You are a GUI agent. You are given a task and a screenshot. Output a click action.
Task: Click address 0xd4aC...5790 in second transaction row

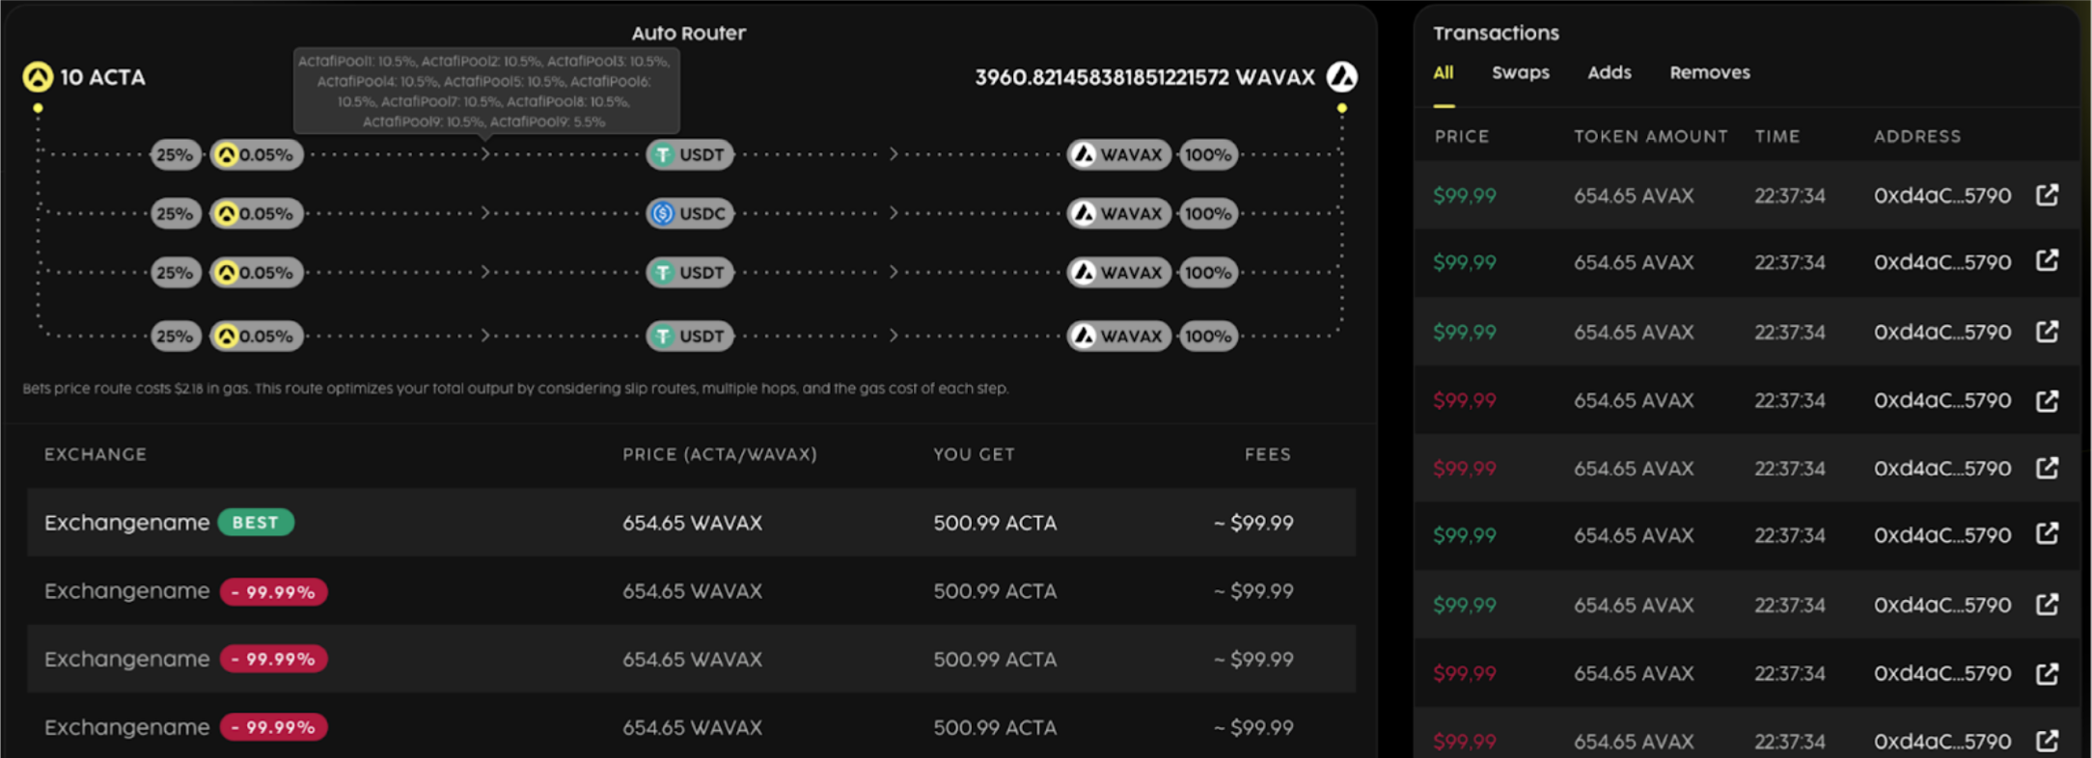pos(1941,262)
